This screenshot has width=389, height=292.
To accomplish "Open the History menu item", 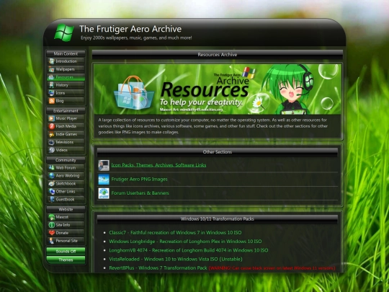I will pyautogui.click(x=66, y=85).
